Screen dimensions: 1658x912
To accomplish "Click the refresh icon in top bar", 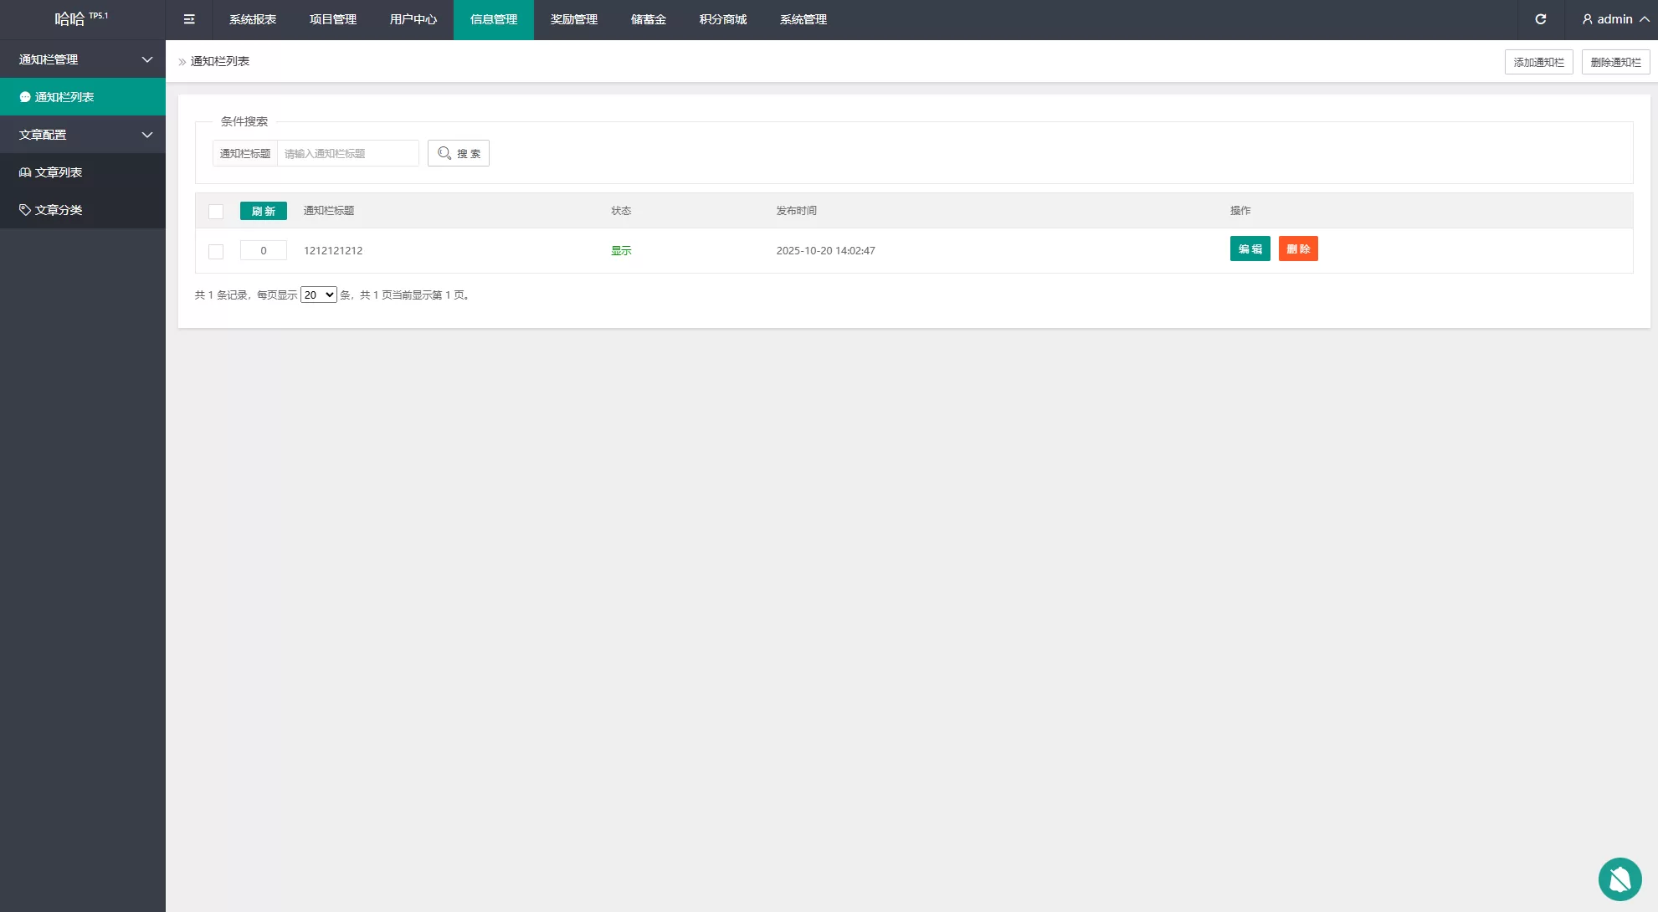I will (1540, 19).
